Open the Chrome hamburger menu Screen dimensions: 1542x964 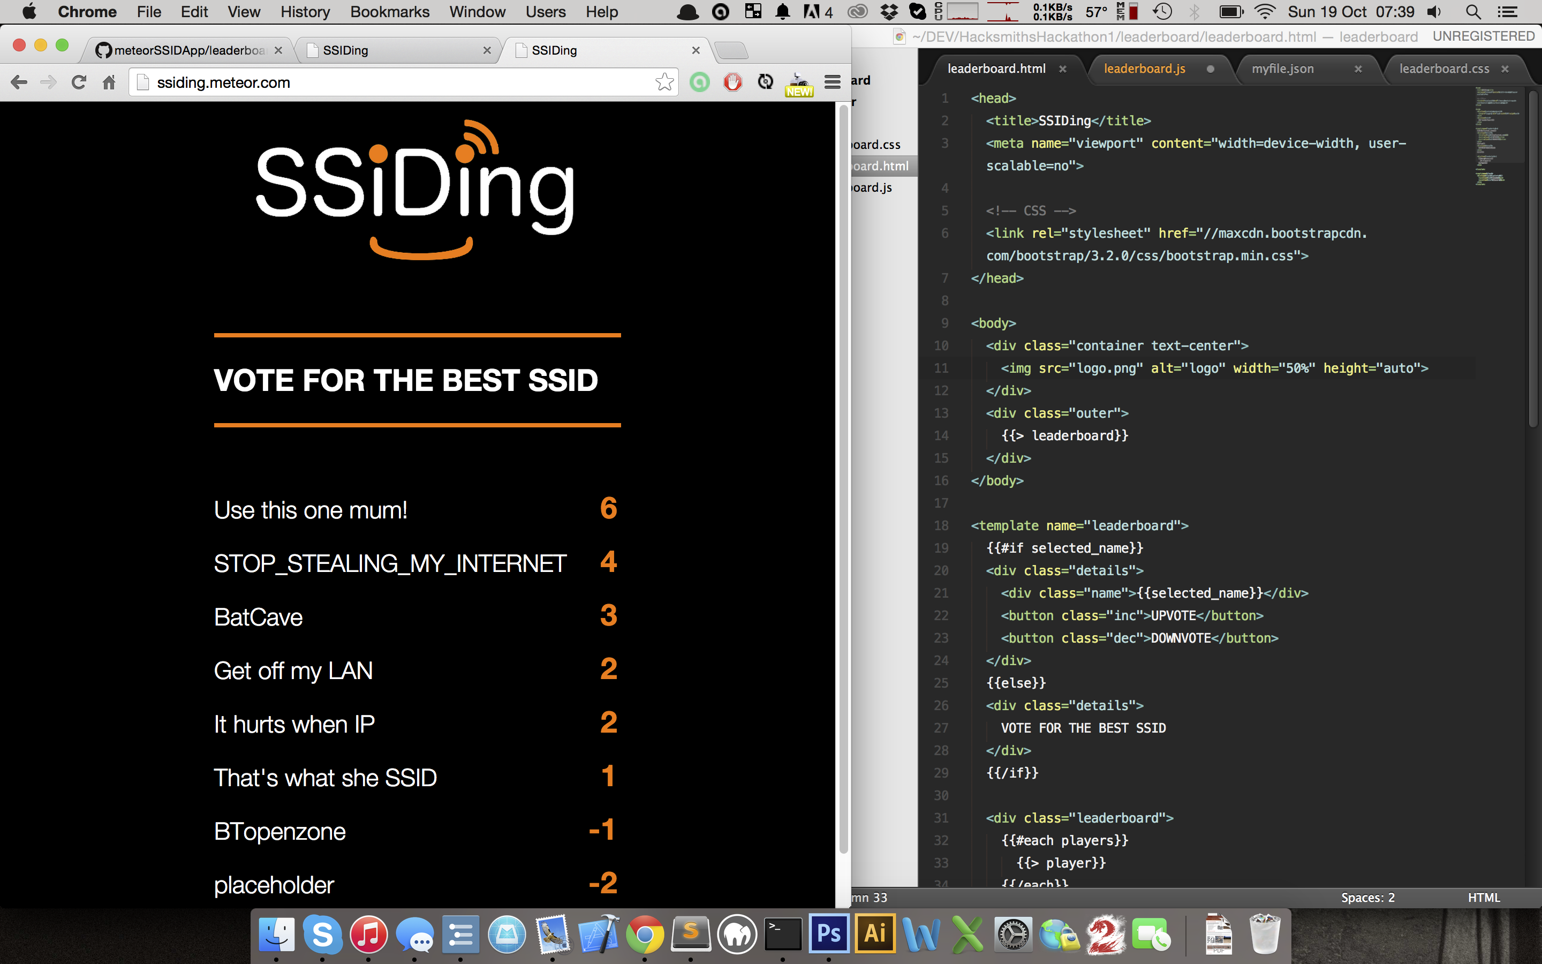[832, 82]
